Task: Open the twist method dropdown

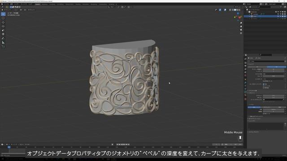Action: [274, 74]
